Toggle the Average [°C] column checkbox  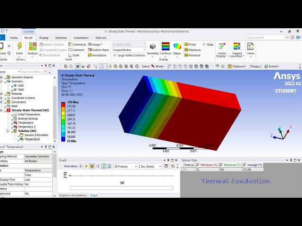244,165
